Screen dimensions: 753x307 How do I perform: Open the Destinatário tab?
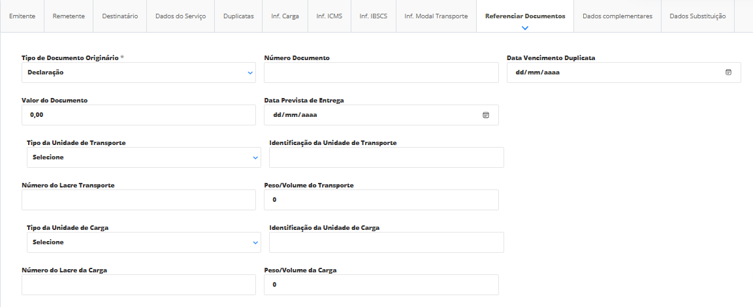120,16
